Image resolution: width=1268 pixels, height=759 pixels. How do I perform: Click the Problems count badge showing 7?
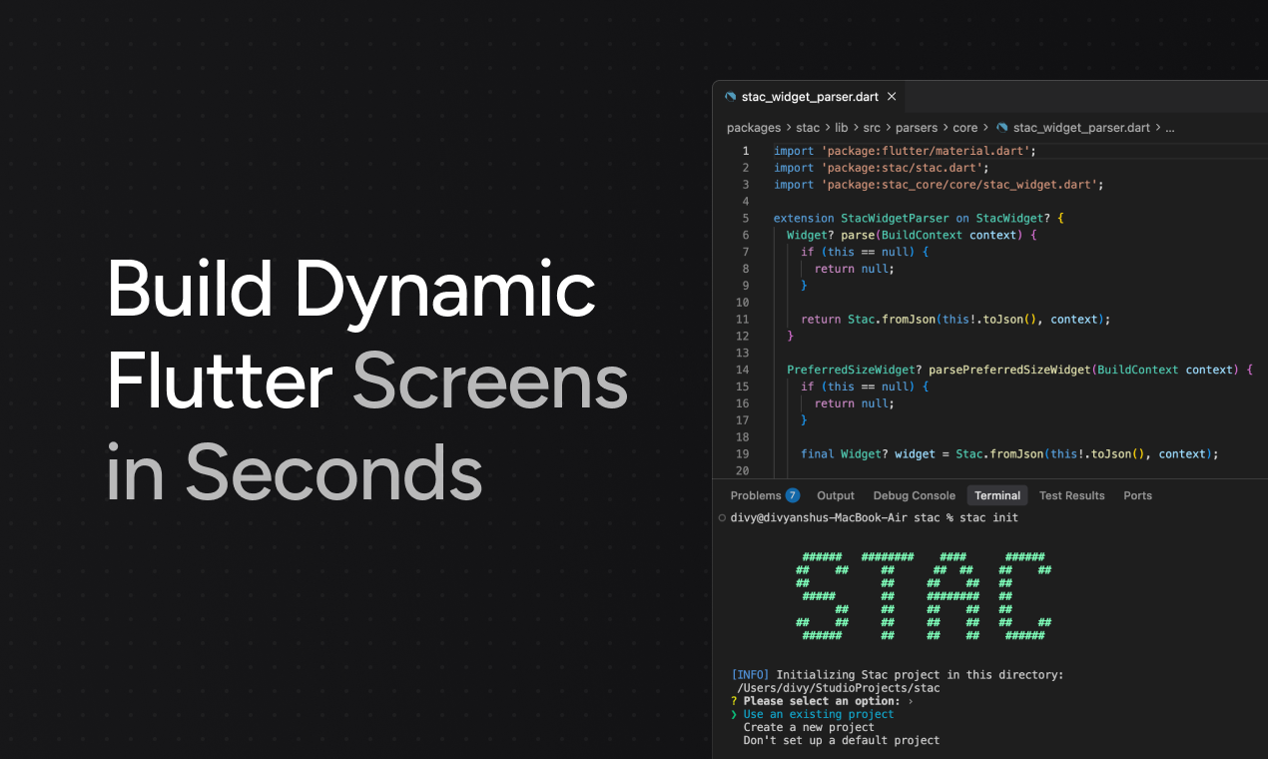(792, 495)
